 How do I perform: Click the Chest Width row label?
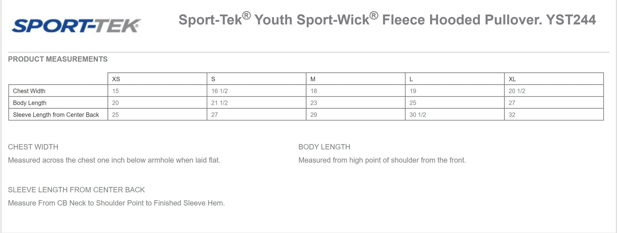(x=29, y=91)
